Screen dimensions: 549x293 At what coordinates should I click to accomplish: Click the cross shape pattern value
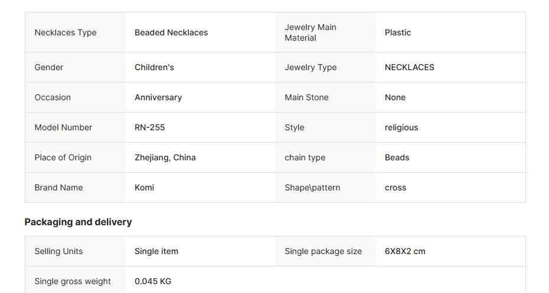396,187
